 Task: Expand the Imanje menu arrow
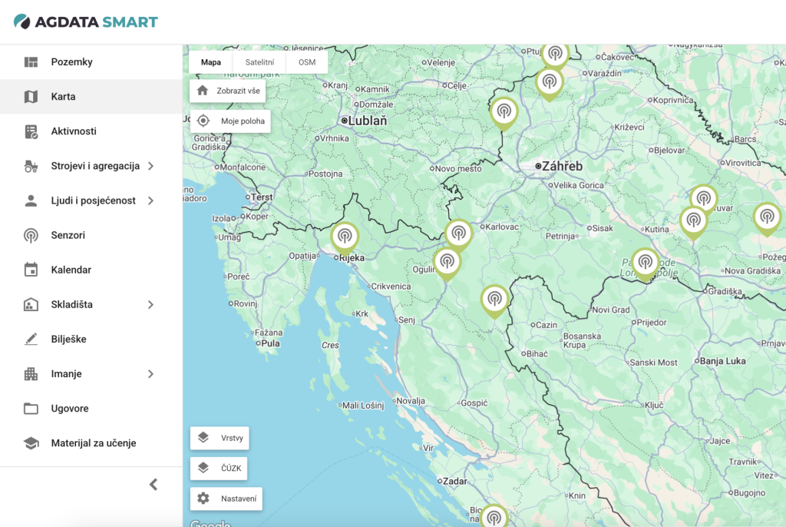click(151, 374)
